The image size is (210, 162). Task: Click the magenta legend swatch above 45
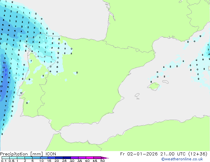(x=97, y=158)
